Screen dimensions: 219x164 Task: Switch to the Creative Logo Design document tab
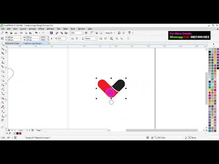click(33, 43)
